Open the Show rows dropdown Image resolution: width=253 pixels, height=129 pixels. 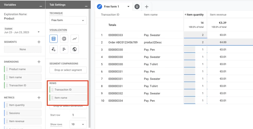coord(78,124)
